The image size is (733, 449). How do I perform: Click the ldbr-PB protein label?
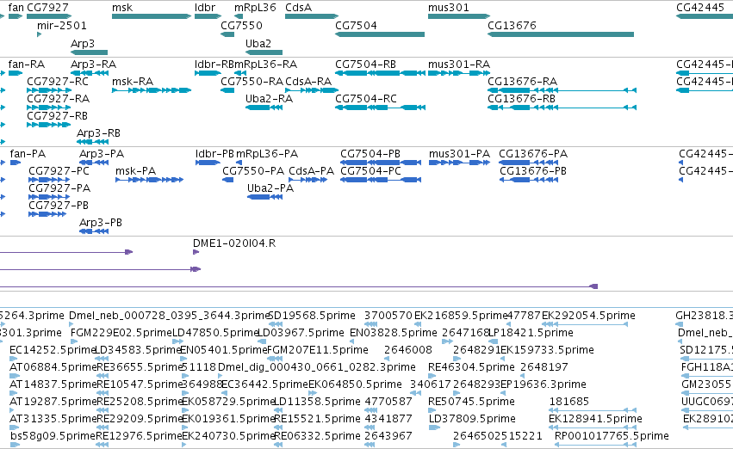(214, 154)
